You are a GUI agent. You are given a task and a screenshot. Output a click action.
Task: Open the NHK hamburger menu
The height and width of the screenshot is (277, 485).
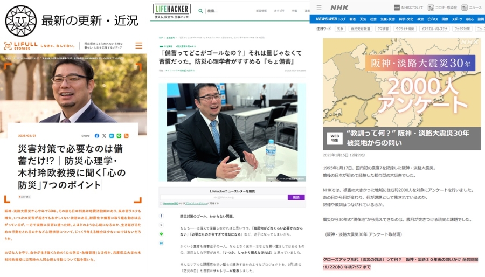pyautogui.click(x=319, y=8)
